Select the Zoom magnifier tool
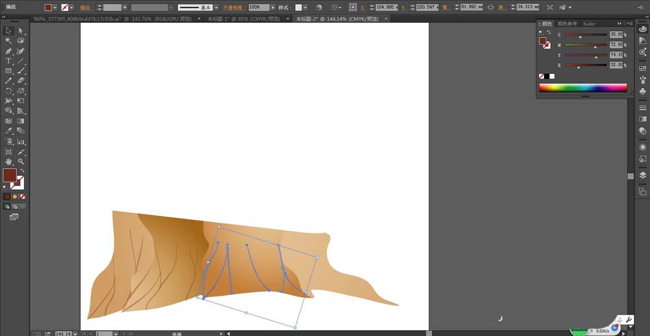 tap(21, 162)
